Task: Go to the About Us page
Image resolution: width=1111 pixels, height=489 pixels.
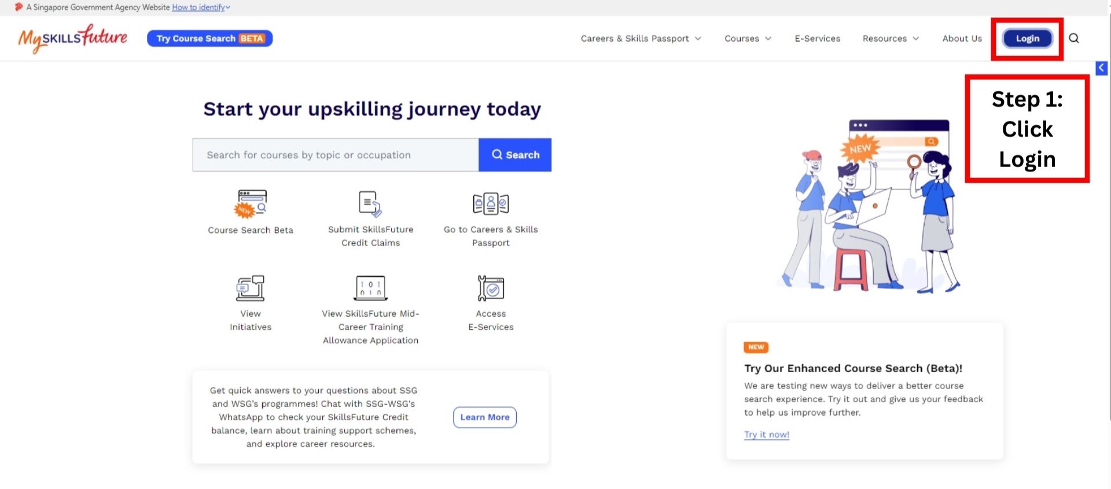Action: (x=962, y=39)
